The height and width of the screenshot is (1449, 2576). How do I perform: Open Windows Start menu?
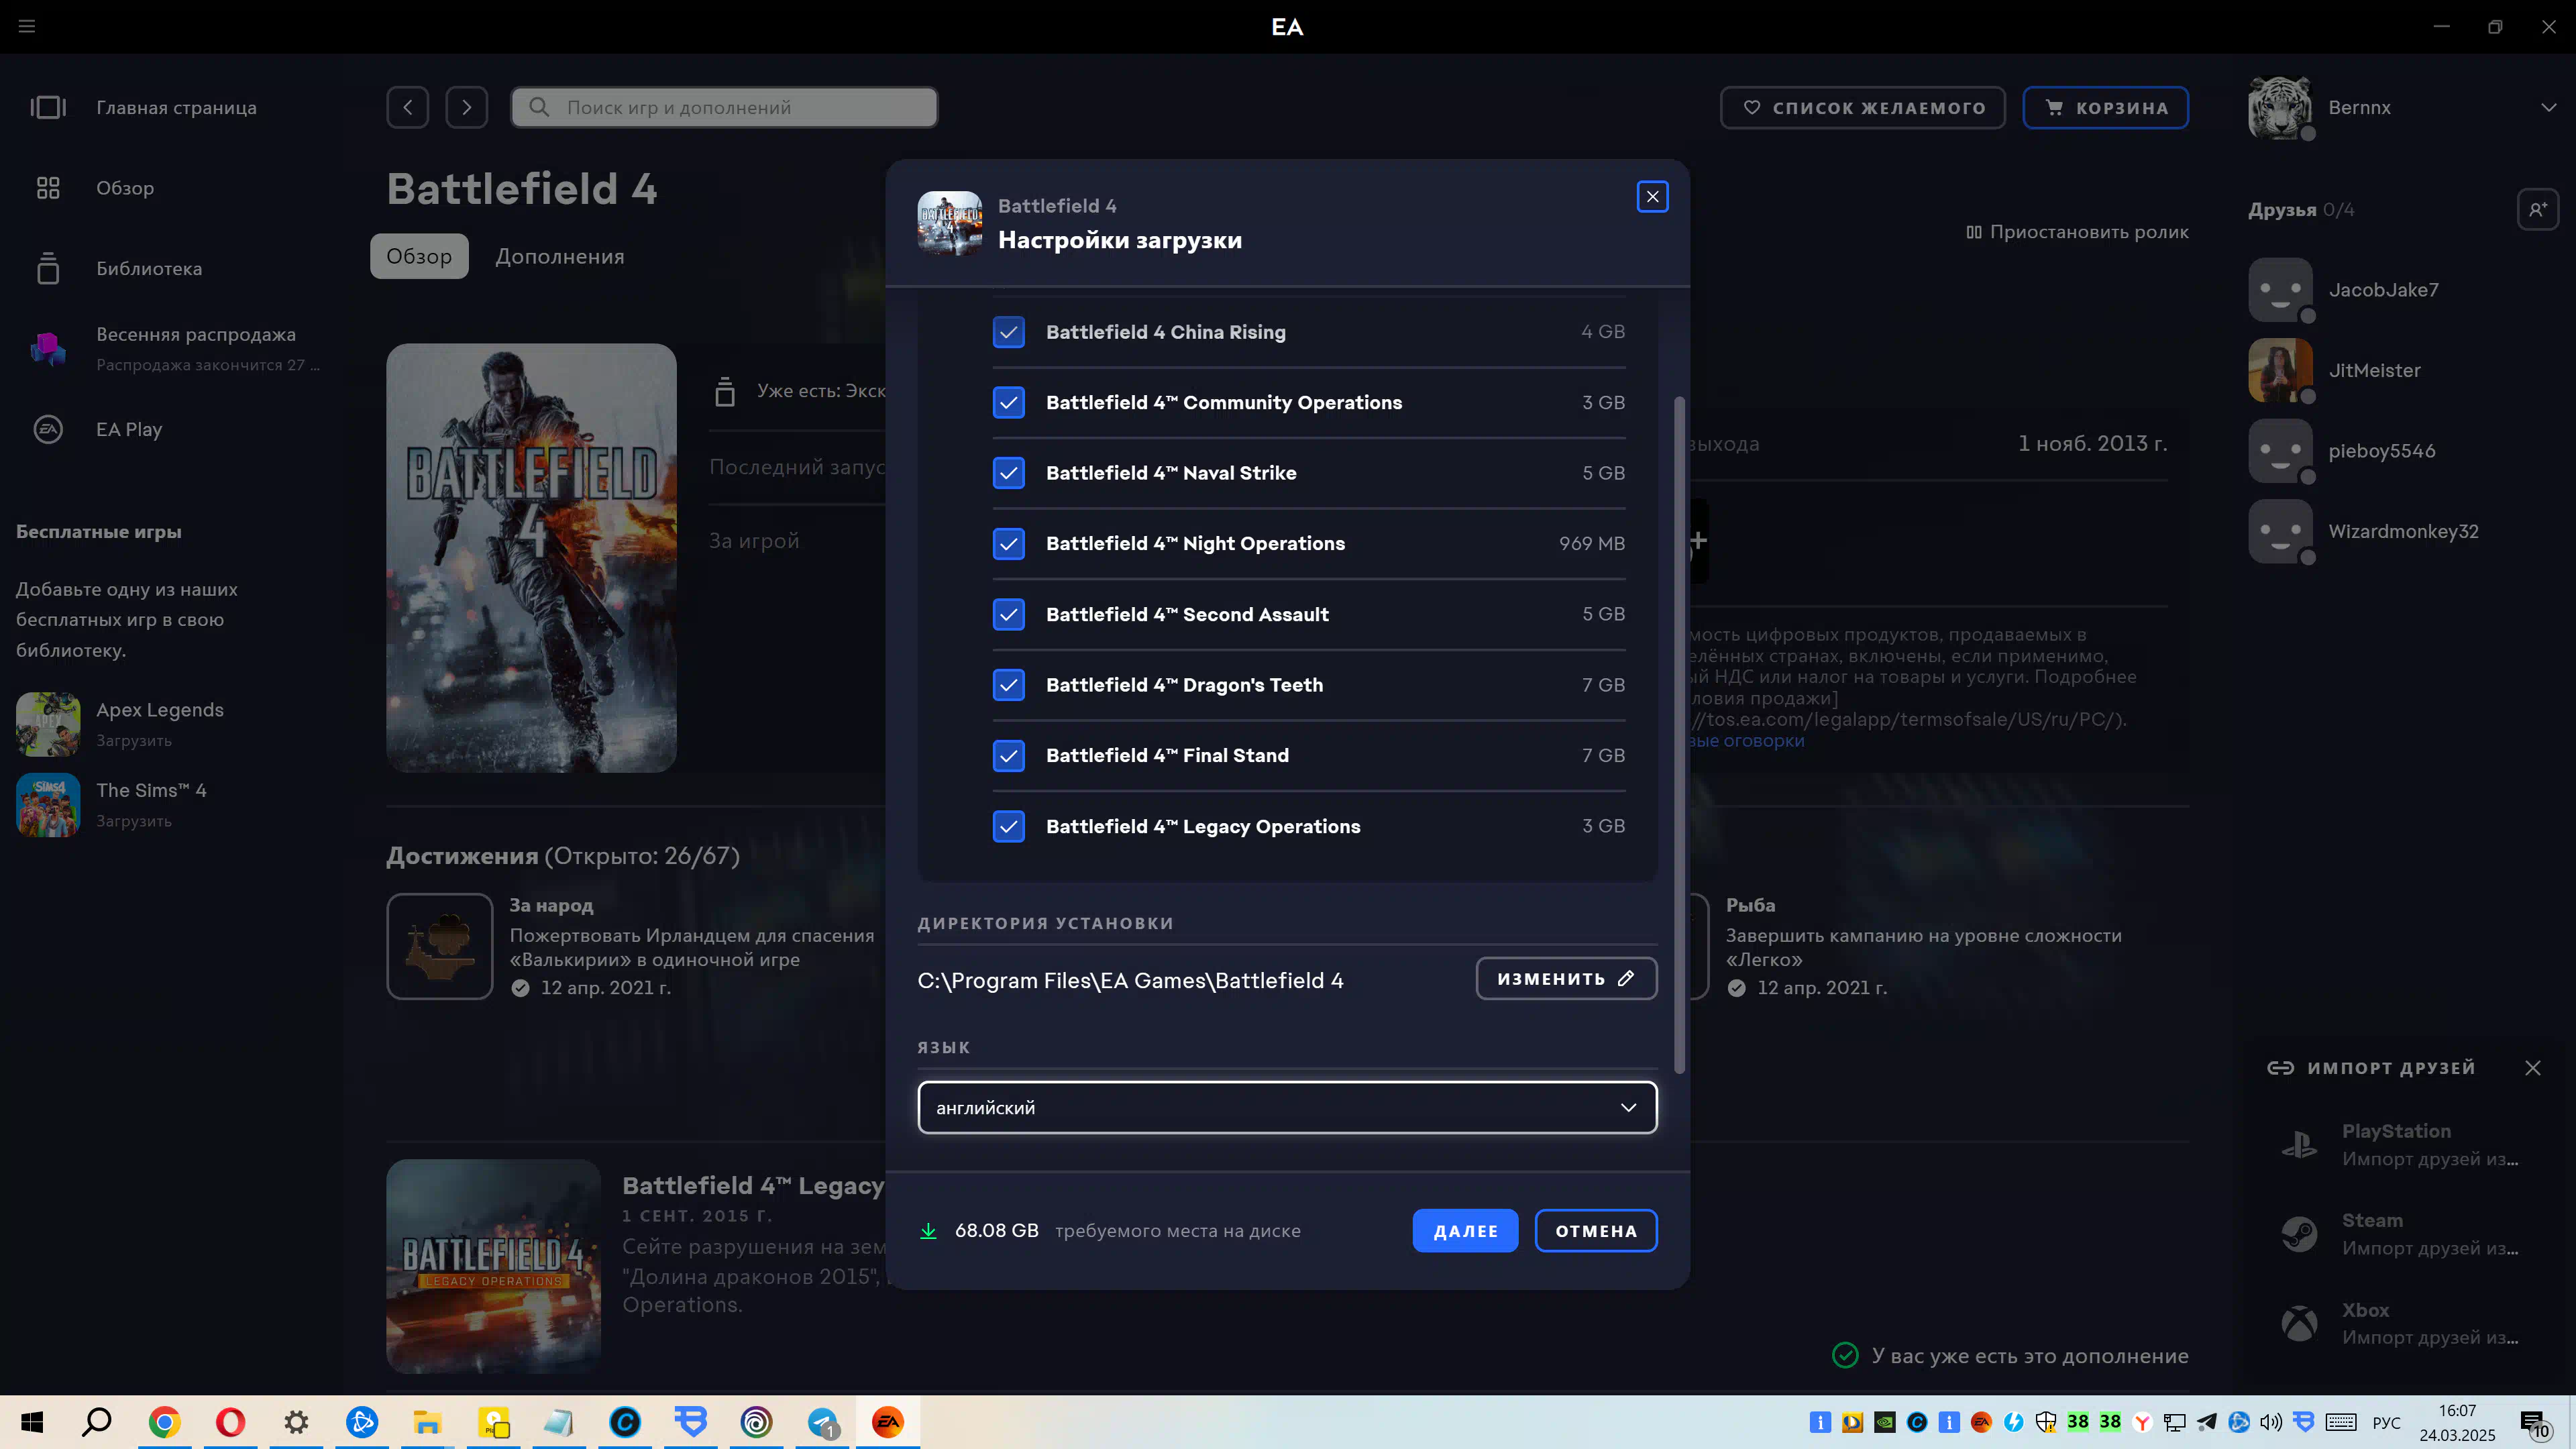coord(32,1422)
